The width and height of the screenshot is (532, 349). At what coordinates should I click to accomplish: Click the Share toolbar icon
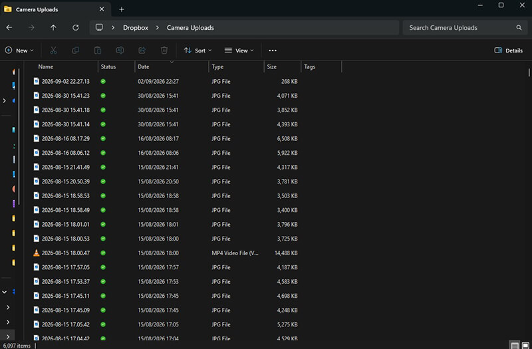[142, 51]
